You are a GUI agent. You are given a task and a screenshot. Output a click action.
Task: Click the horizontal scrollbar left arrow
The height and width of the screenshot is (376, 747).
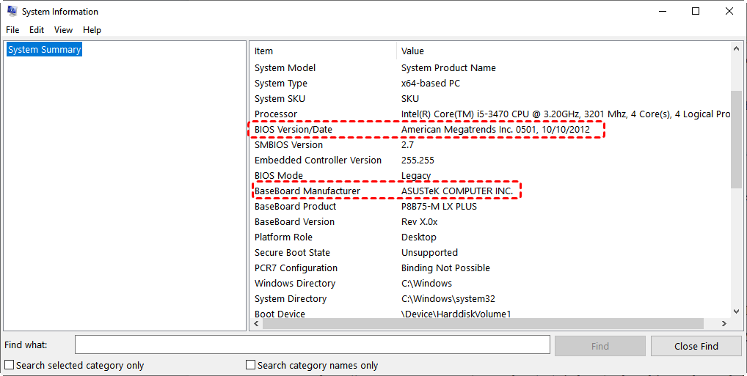pos(256,324)
